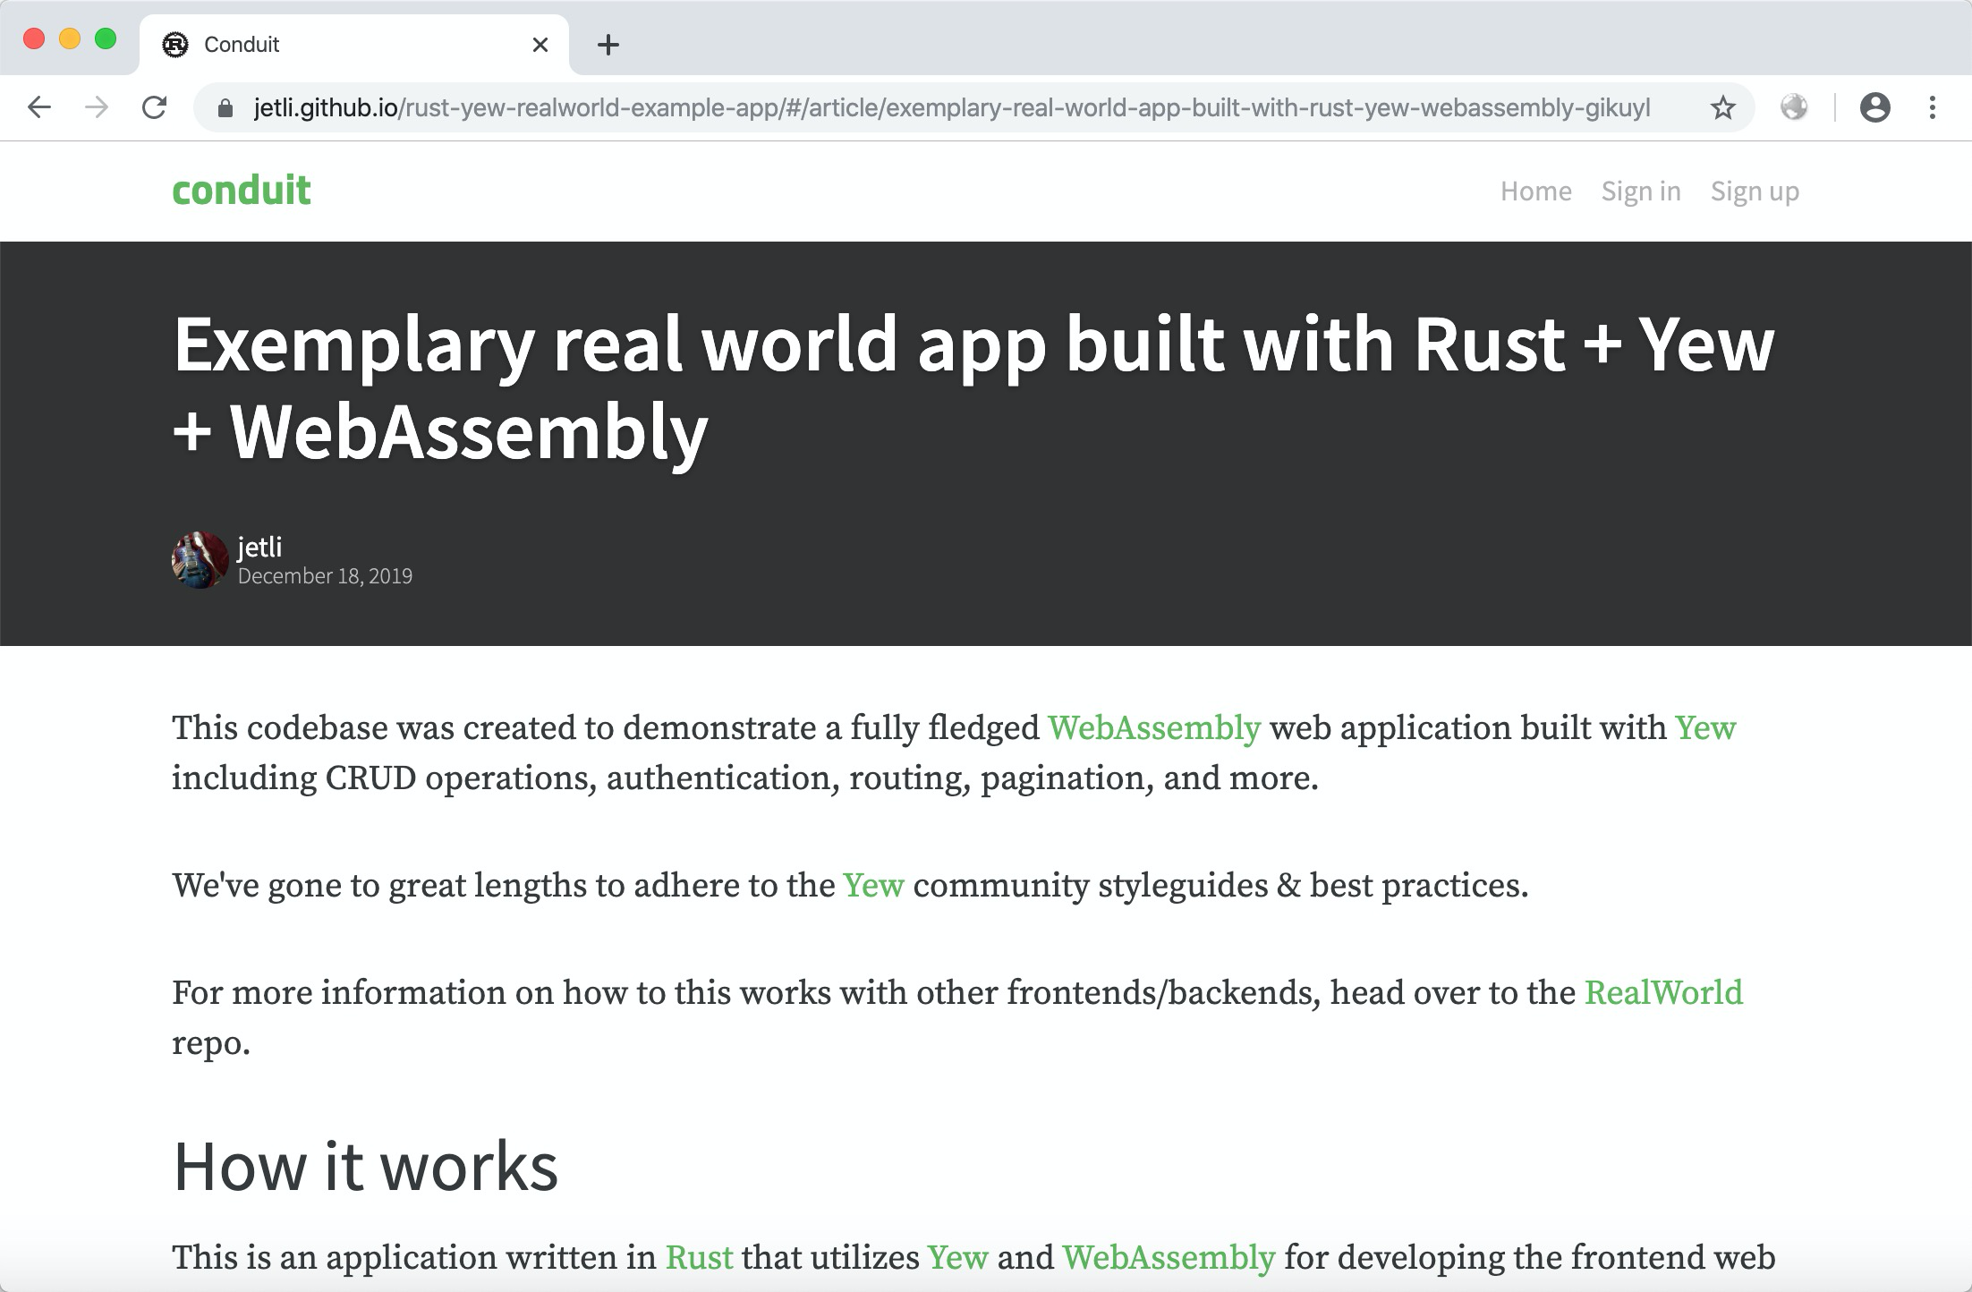
Task: Click jetli's avatar picture
Action: (200, 560)
